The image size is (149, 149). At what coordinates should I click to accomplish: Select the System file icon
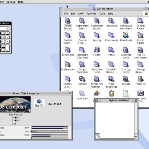[x=82, y=79]
